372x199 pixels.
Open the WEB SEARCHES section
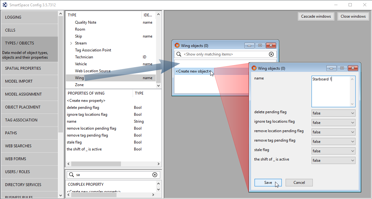[29, 146]
